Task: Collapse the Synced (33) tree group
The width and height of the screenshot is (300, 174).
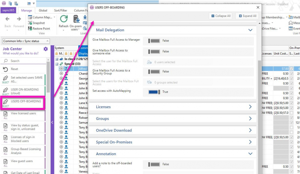Action: [x=57, y=64]
